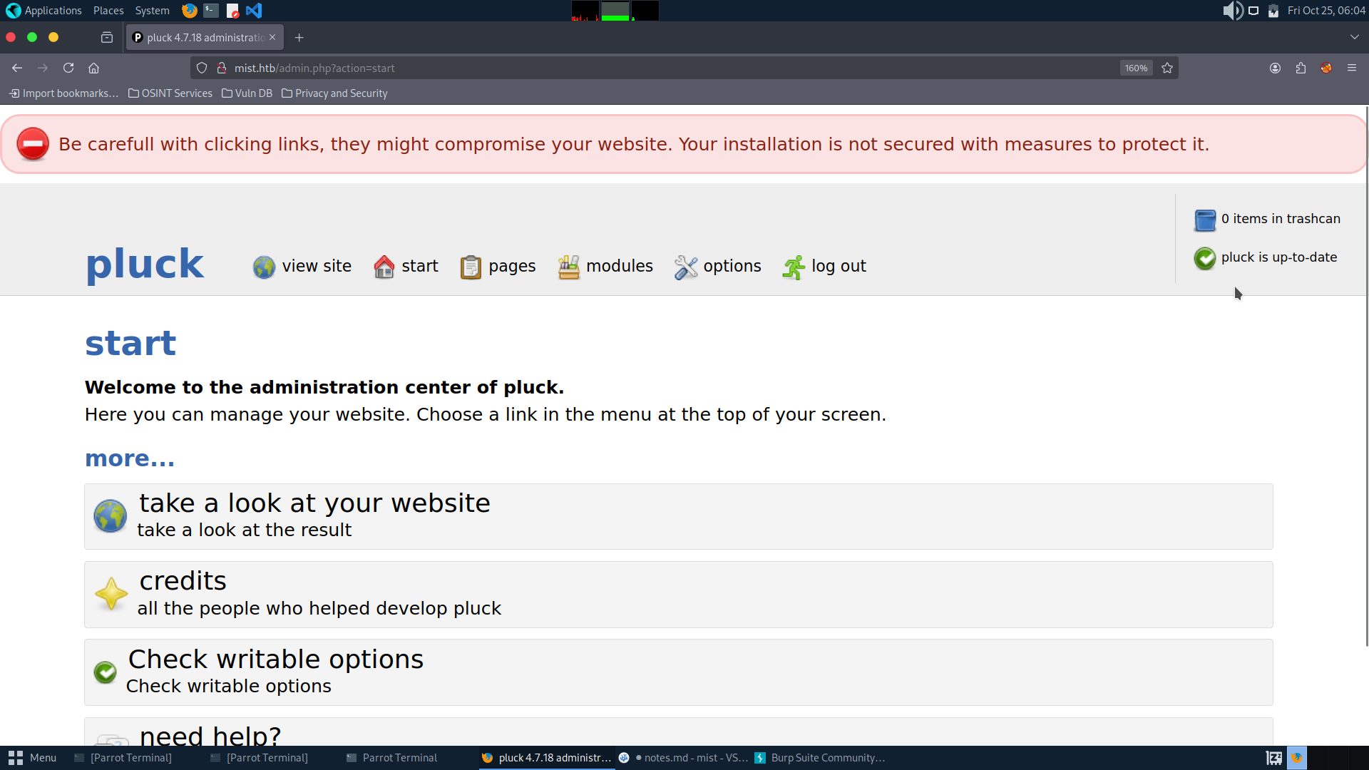The height and width of the screenshot is (770, 1369).
Task: Open the Places menu in top panel
Action: click(x=108, y=11)
